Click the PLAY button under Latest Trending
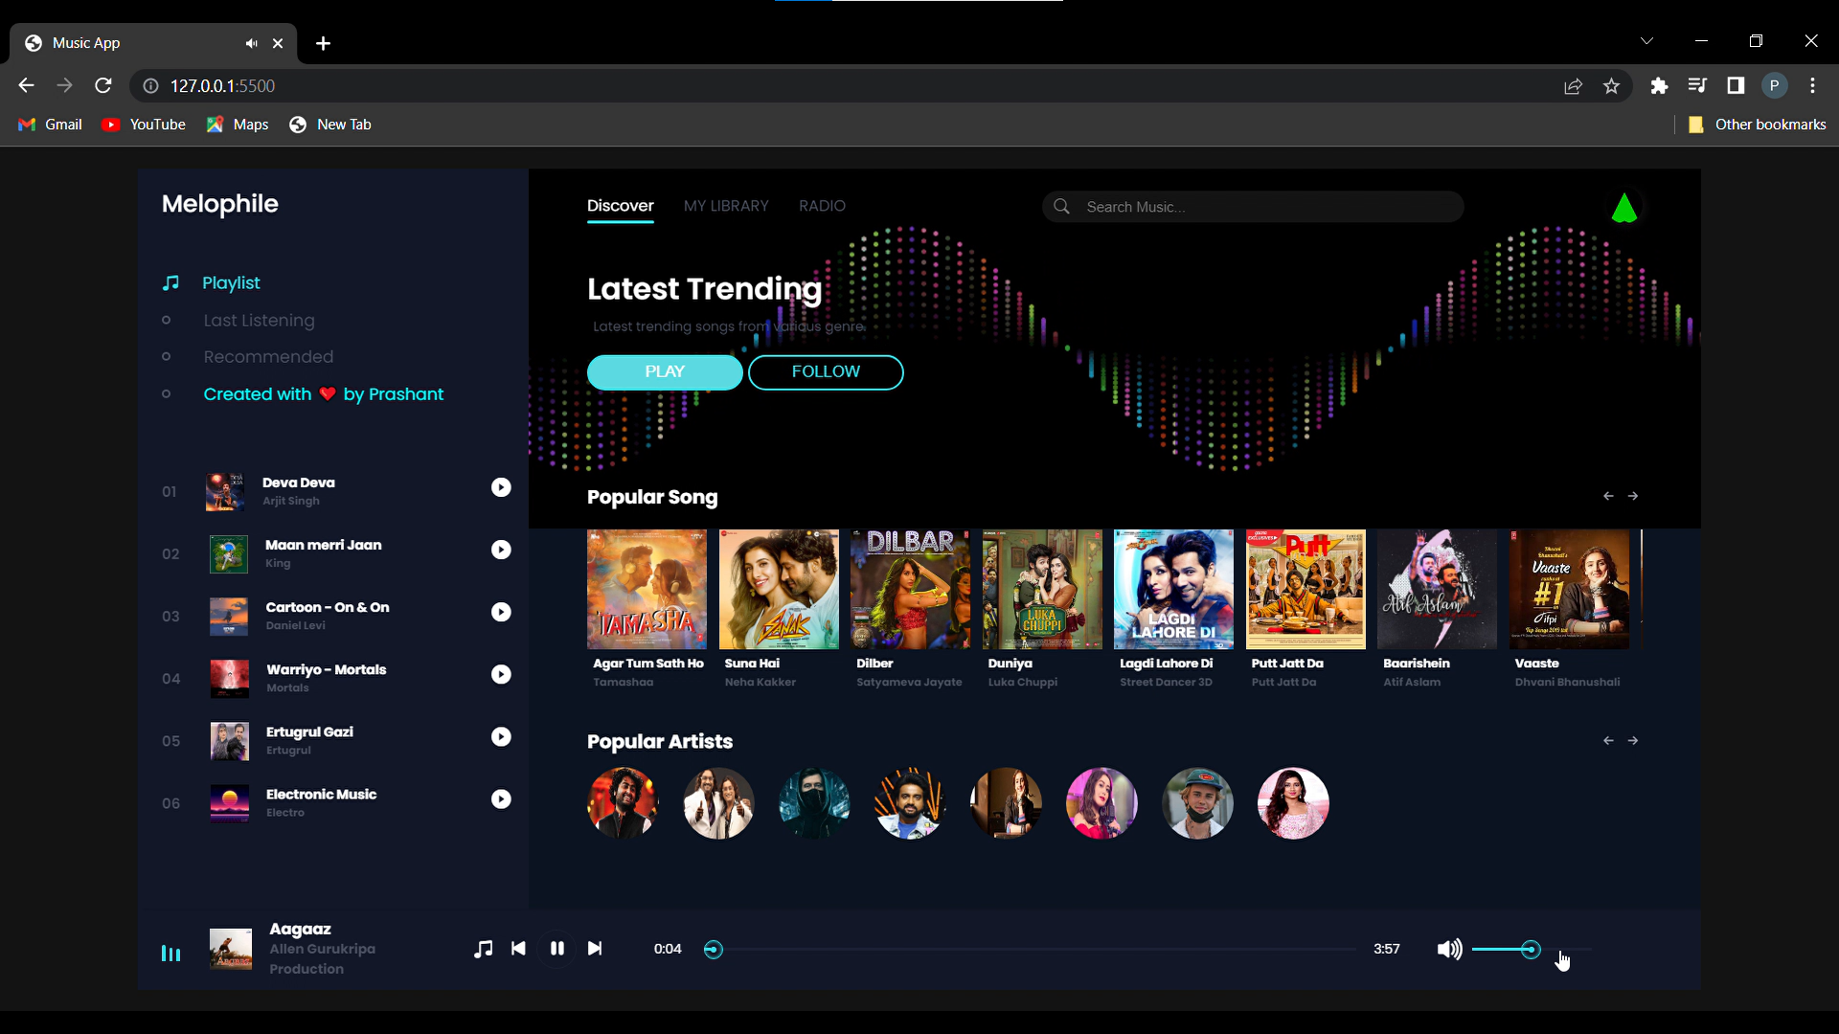Viewport: 1839px width, 1034px height. 665,371
